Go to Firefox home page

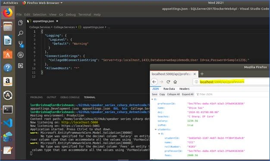tap(175, 82)
